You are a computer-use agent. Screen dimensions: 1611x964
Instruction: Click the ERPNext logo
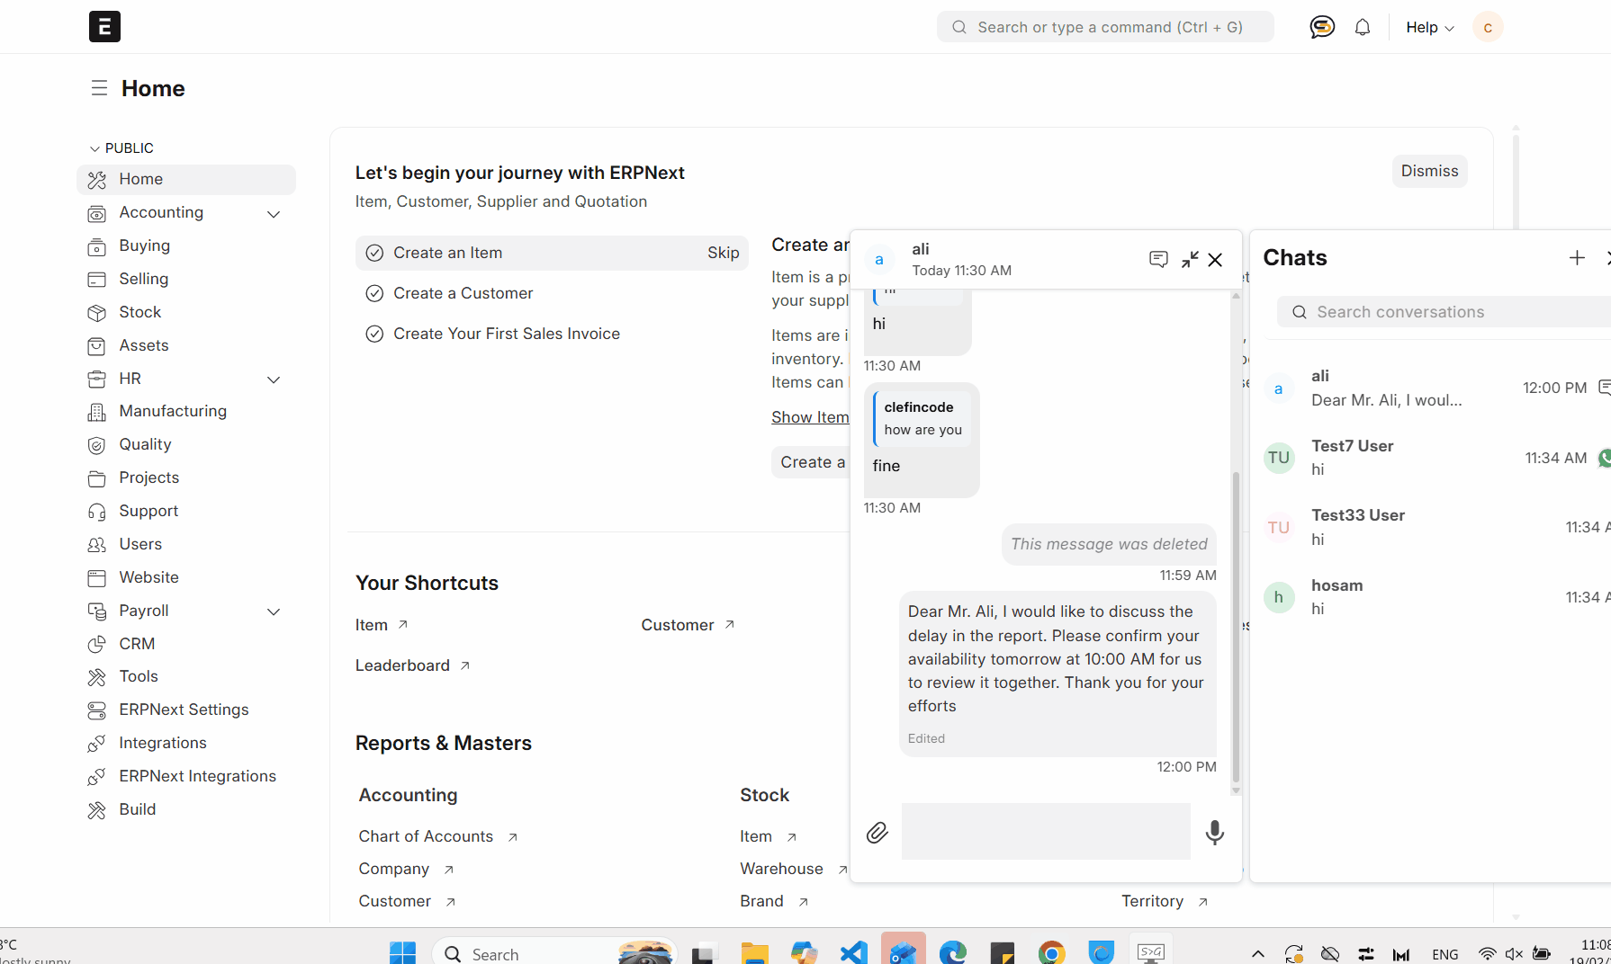pyautogui.click(x=104, y=26)
